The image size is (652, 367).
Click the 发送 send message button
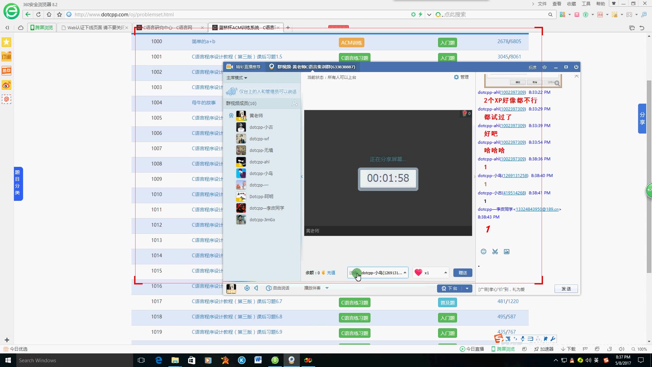566,289
